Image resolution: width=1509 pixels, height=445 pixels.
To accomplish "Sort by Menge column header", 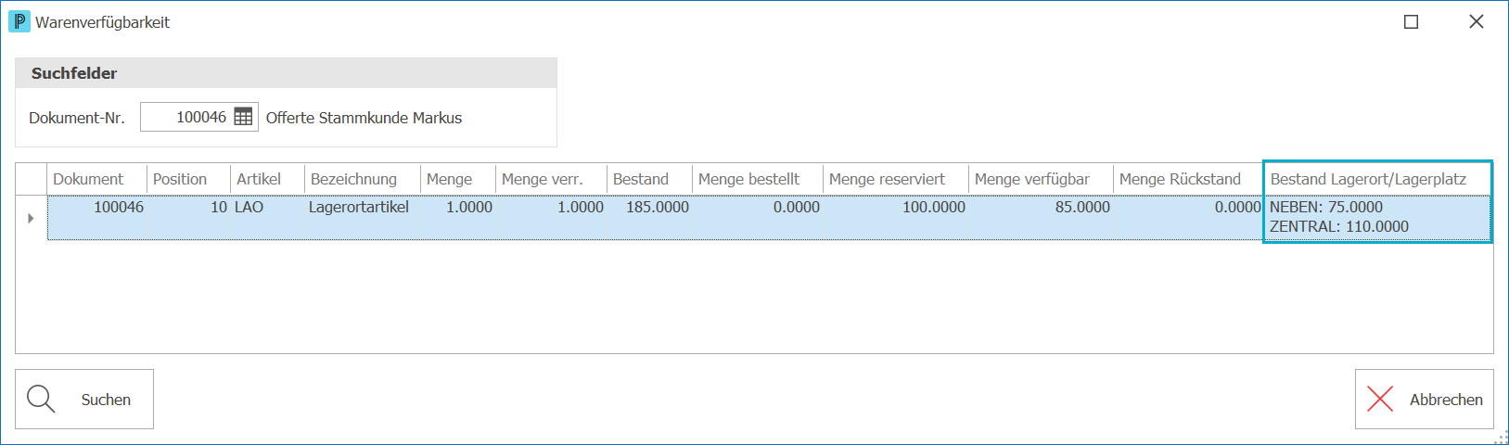I will (458, 179).
